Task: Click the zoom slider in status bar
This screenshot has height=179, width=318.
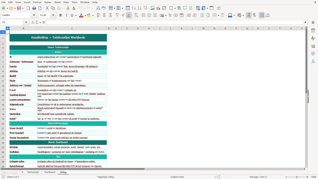Action: point(297,177)
